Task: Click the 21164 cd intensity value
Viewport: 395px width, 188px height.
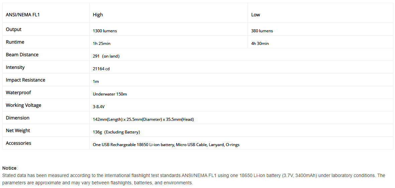Action: coord(101,69)
